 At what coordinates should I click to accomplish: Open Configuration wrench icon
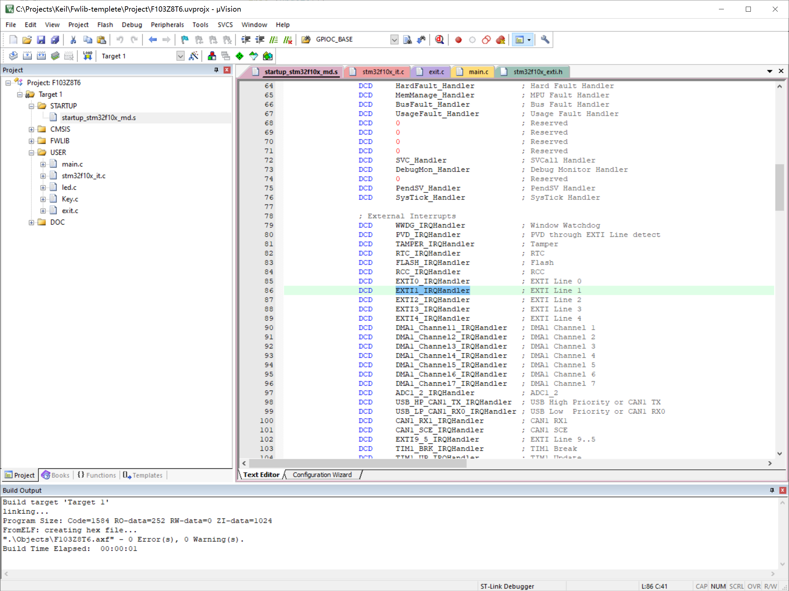tap(545, 40)
